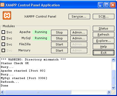Click the disabled FileZilla Admin button

click(x=79, y=44)
